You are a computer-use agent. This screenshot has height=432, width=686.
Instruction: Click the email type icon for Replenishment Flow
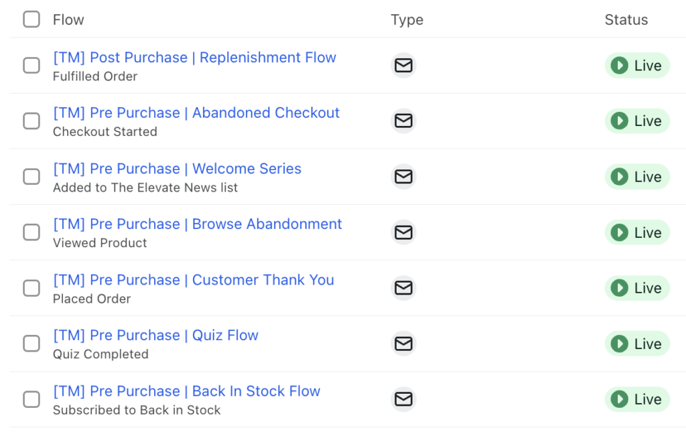tap(403, 66)
